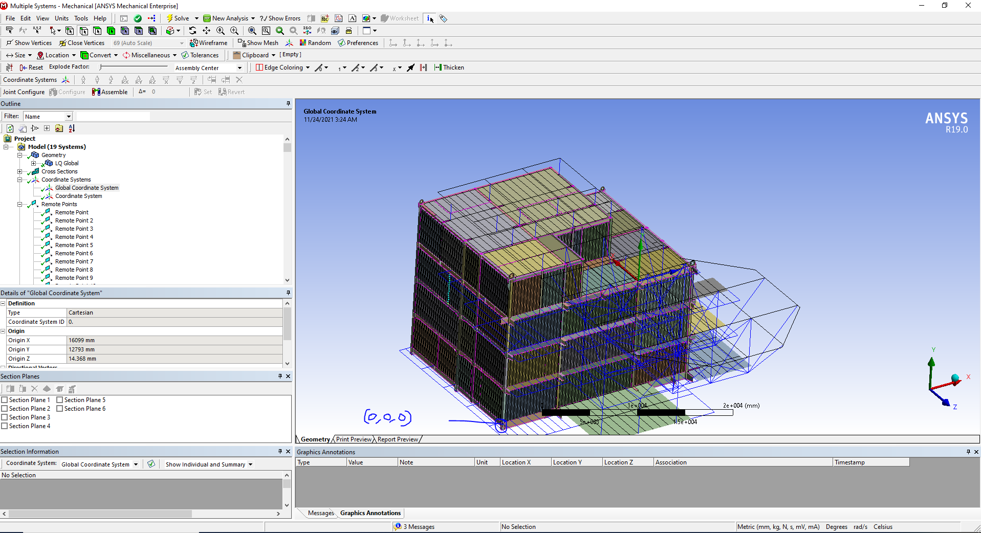Open the Global Coordinate System dropdown in Selection Information
The width and height of the screenshot is (981, 533).
tap(136, 464)
